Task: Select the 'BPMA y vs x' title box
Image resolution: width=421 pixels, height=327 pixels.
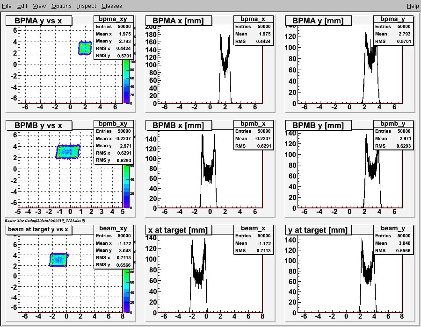Action: [39, 21]
